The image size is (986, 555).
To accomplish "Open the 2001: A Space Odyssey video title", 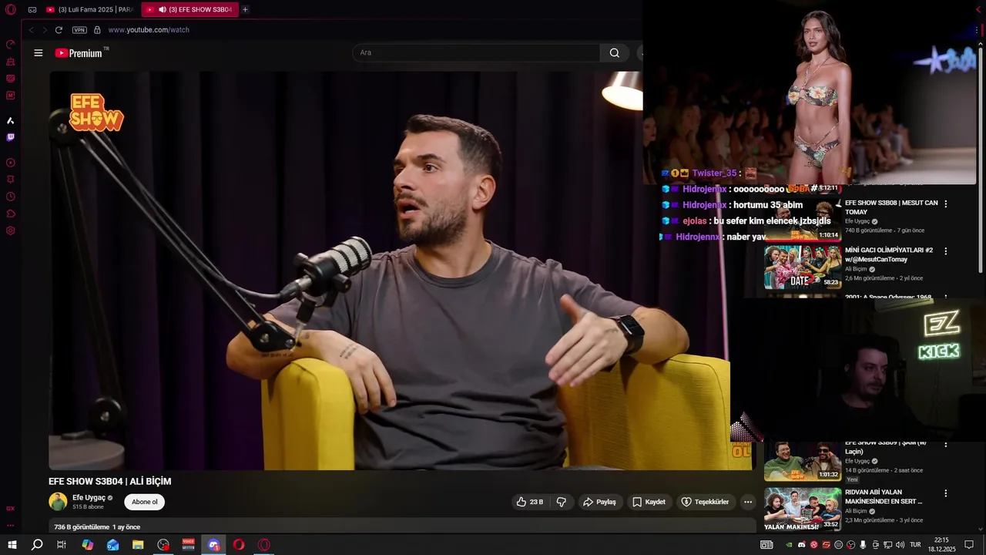I will (888, 297).
